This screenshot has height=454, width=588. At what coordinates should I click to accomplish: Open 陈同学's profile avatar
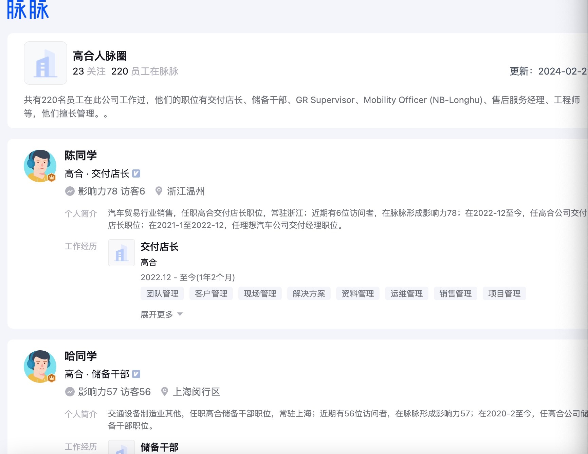40,166
